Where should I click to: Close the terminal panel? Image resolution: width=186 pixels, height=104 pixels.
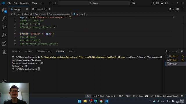[x=182, y=51]
